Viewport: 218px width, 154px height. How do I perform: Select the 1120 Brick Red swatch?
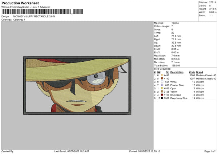[x=162, y=95]
